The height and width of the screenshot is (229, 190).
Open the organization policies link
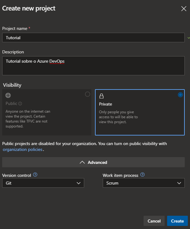coord(23,149)
